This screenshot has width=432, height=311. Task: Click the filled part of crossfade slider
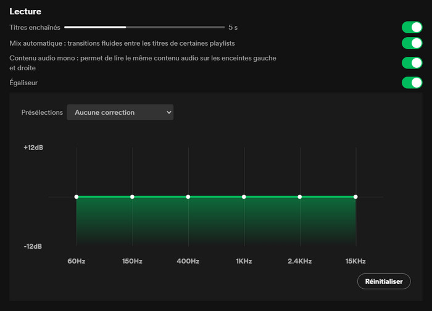click(95, 27)
